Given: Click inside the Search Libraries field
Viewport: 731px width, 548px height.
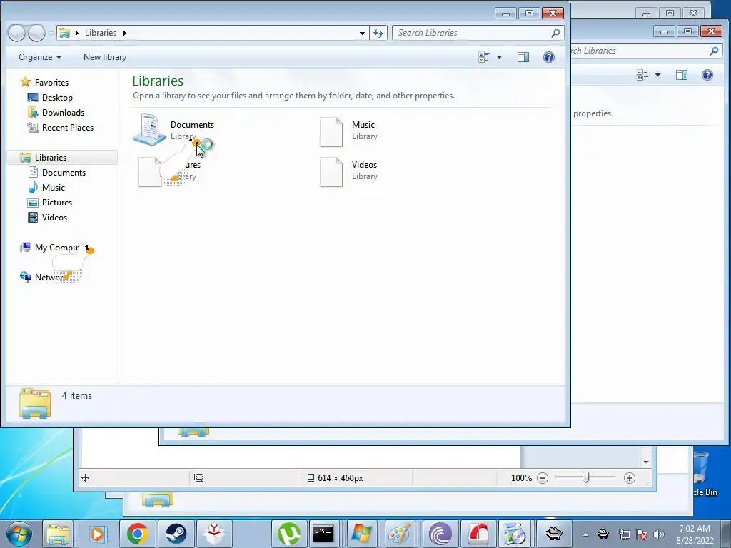Looking at the screenshot, I should (471, 33).
